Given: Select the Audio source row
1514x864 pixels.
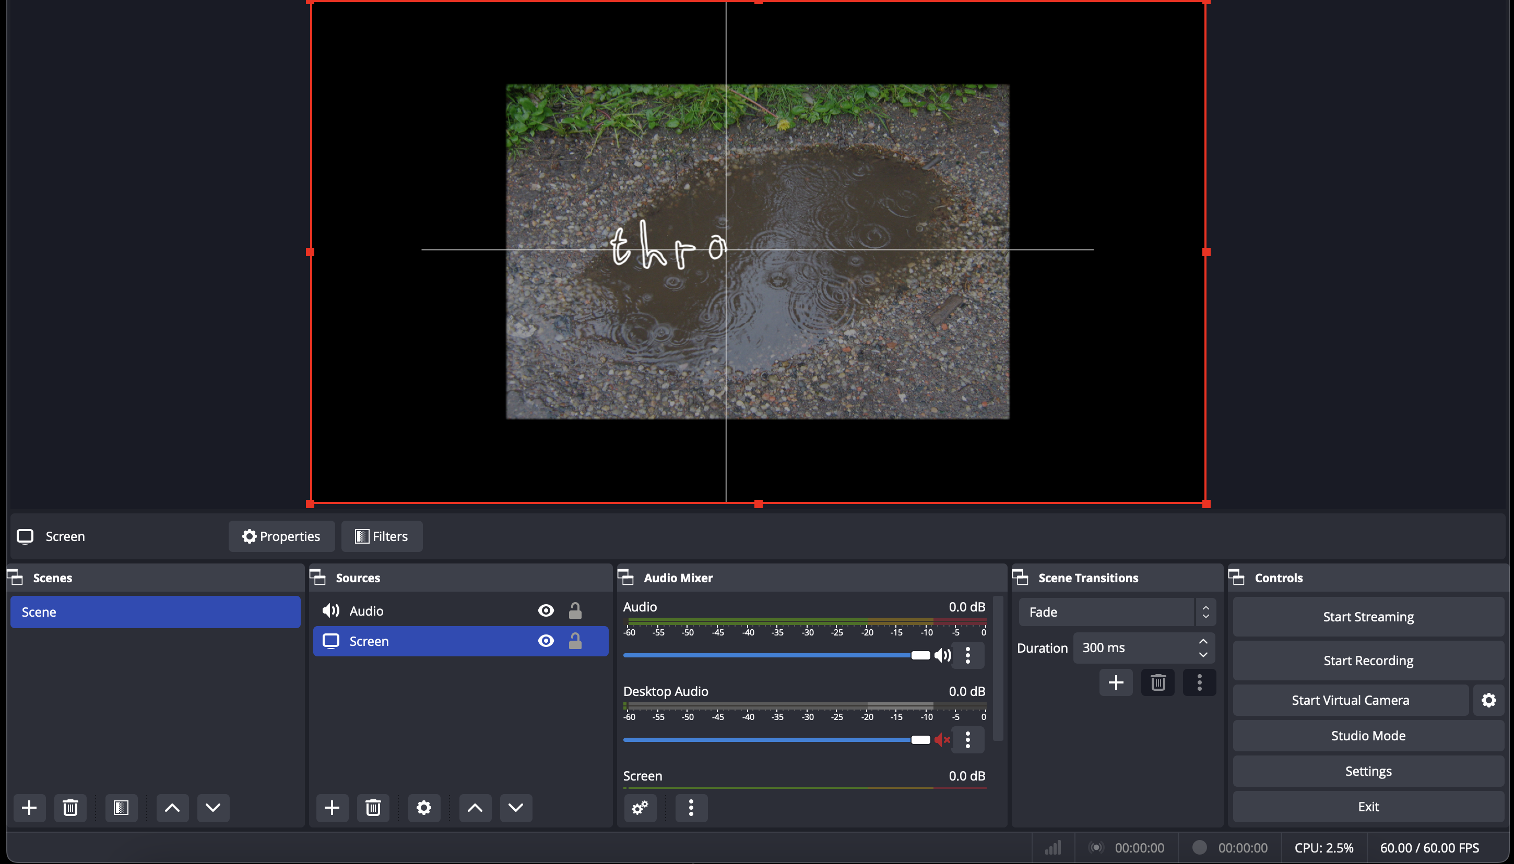Looking at the screenshot, I should click(x=461, y=610).
